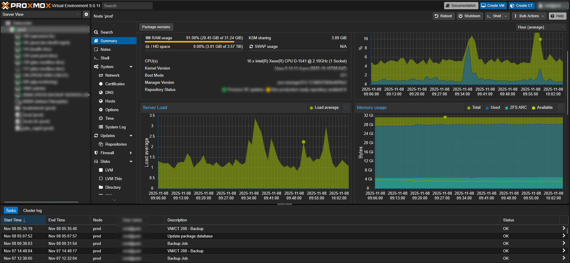This screenshot has height=263, width=570.
Task: Click the Network icon in System menu
Action: (101, 75)
